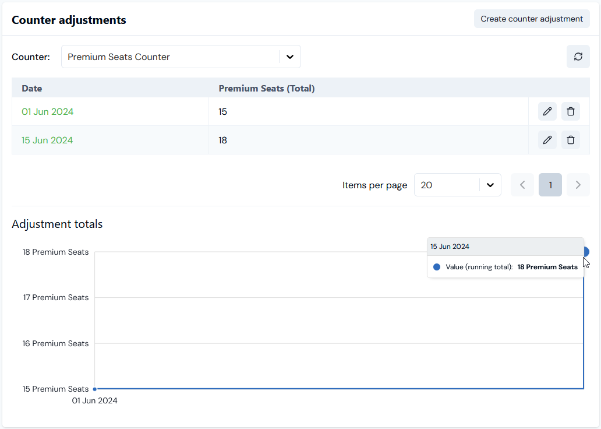Refresh the counter adjustments list
The width and height of the screenshot is (601, 429).
click(578, 57)
